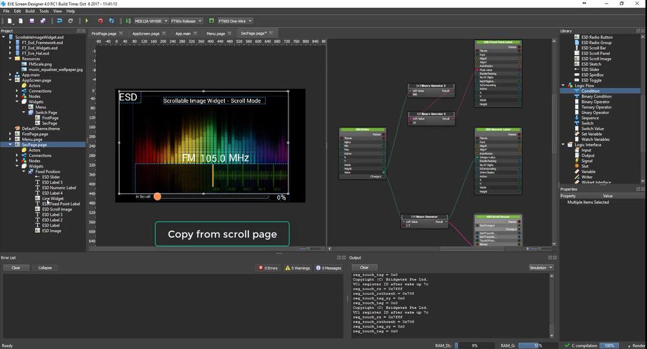Image resolution: width=647 pixels, height=349 pixels.
Task: Open the Build menu
Action: tap(30, 11)
